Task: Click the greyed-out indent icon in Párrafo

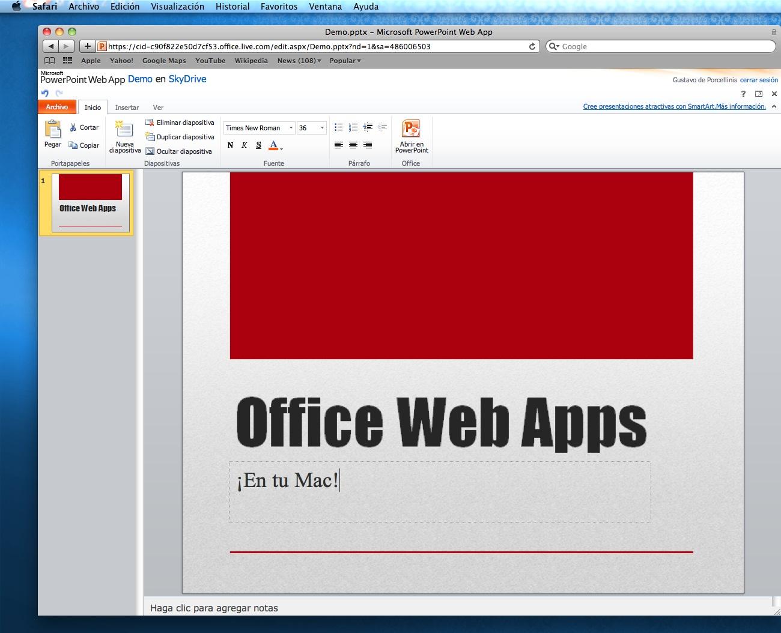Action: tap(382, 127)
